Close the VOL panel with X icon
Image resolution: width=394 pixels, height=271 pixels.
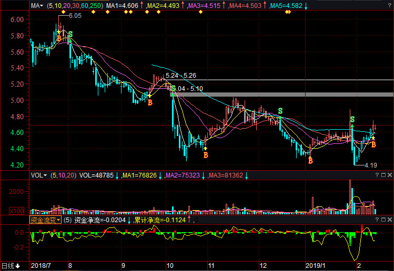click(390, 175)
